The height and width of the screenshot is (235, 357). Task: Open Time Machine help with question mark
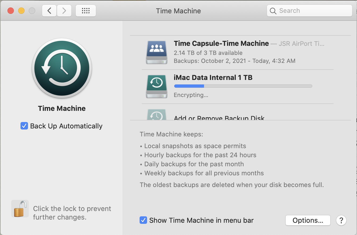[x=341, y=220]
